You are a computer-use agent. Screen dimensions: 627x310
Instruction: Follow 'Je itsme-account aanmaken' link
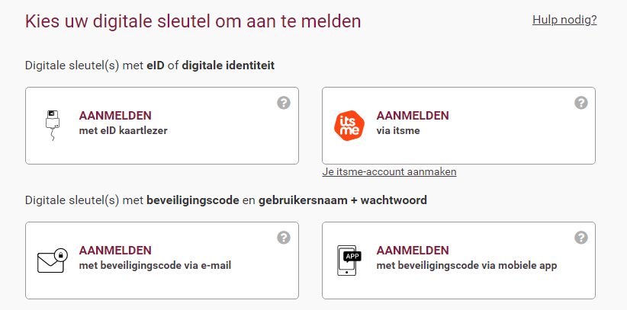tap(389, 172)
